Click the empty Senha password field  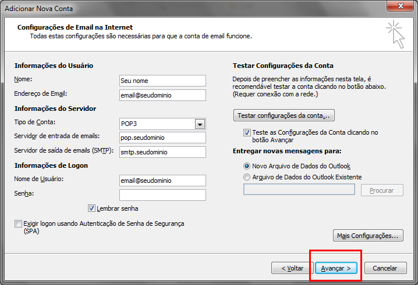point(162,194)
